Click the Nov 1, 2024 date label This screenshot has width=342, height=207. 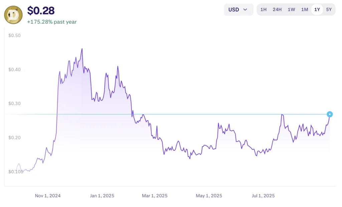click(x=48, y=196)
